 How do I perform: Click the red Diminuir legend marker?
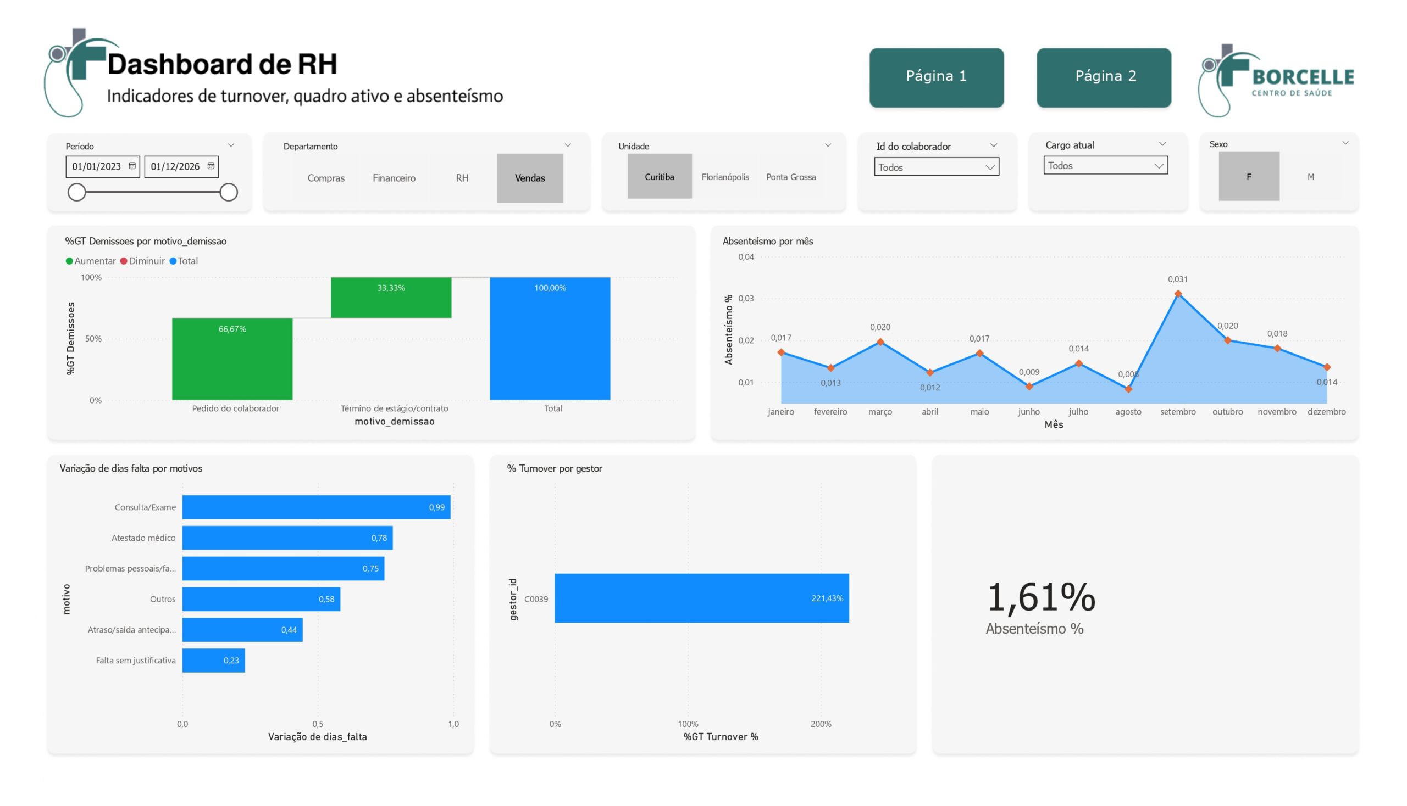(124, 261)
